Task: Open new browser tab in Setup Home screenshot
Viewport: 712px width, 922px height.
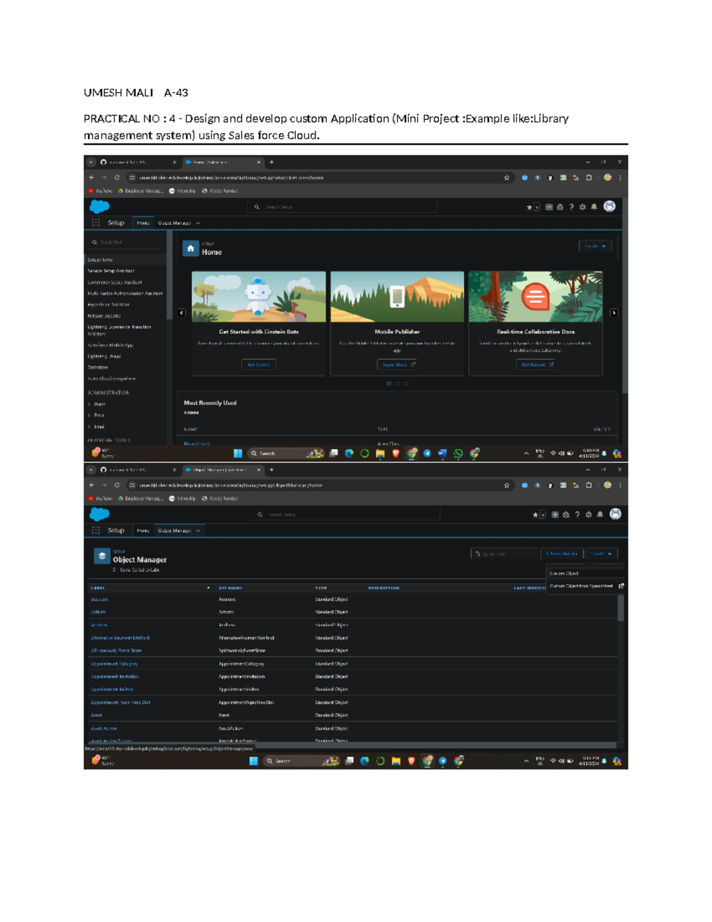Action: (x=272, y=162)
